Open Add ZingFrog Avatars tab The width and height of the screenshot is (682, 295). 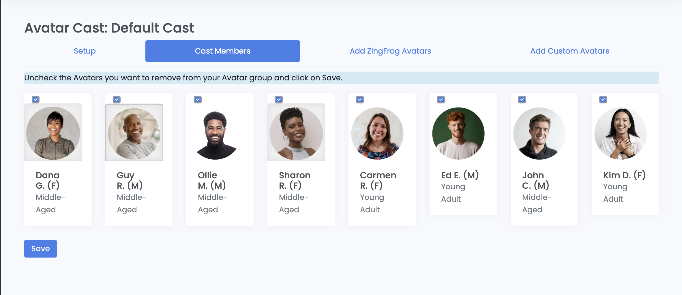coord(390,51)
